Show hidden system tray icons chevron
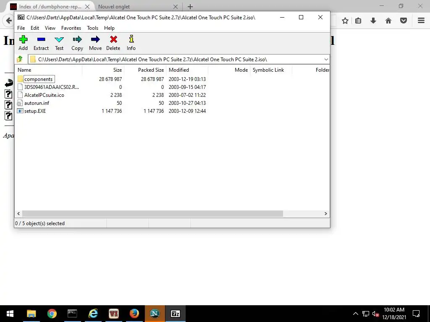Image resolution: width=430 pixels, height=322 pixels. [x=355, y=314]
